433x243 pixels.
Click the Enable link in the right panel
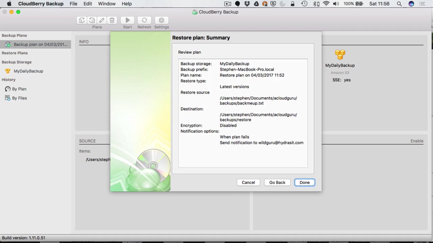coord(417,141)
